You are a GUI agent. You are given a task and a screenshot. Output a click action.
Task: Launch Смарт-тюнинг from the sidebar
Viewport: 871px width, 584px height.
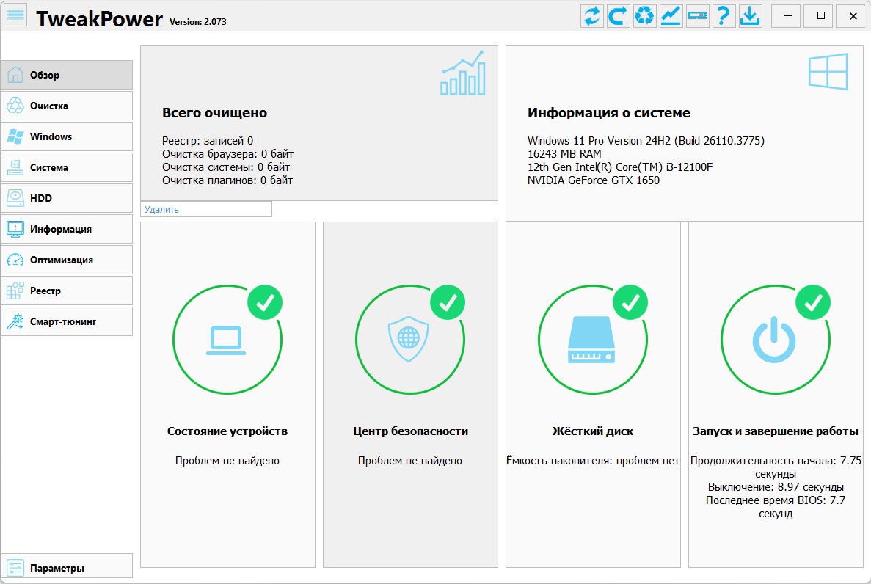[x=67, y=322]
